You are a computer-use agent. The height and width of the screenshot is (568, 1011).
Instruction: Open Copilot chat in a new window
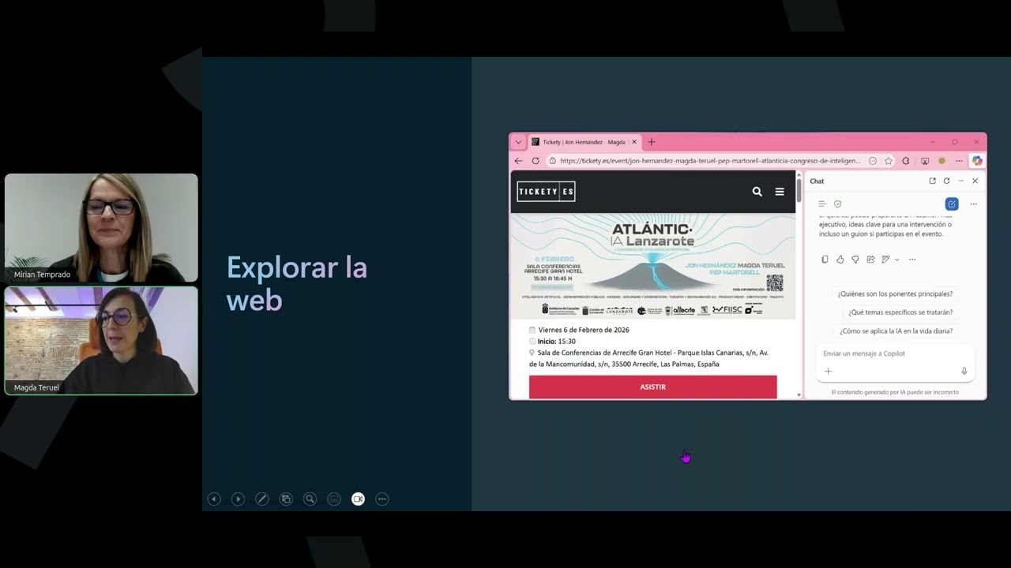932,181
